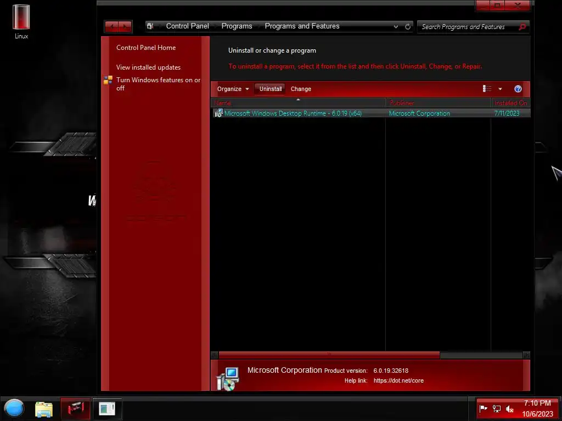This screenshot has height=421, width=562.
Task: Change the view with the view icon
Action: click(x=487, y=89)
